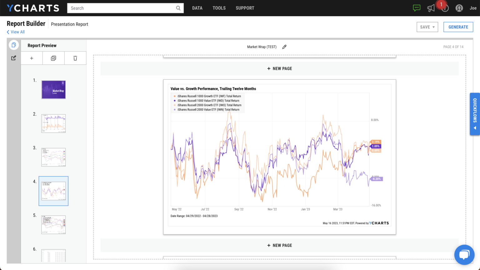The height and width of the screenshot is (270, 480).
Task: Open the live chat bubble widget
Action: [x=464, y=255]
